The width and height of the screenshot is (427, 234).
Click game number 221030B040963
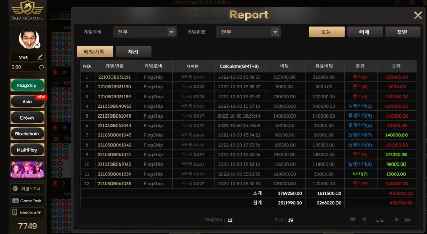point(115,106)
